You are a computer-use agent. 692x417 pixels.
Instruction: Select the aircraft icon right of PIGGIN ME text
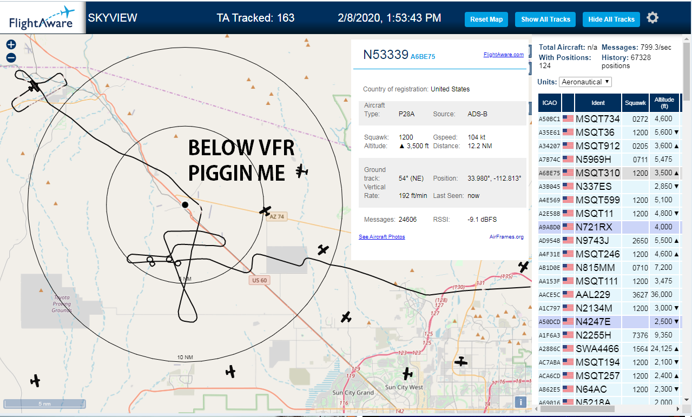point(302,171)
